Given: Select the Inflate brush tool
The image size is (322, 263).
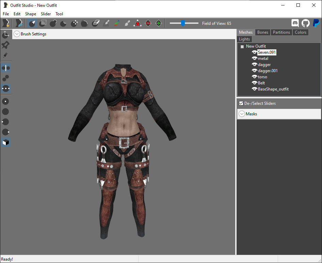Looking at the screenshot, I should pos(53,23).
